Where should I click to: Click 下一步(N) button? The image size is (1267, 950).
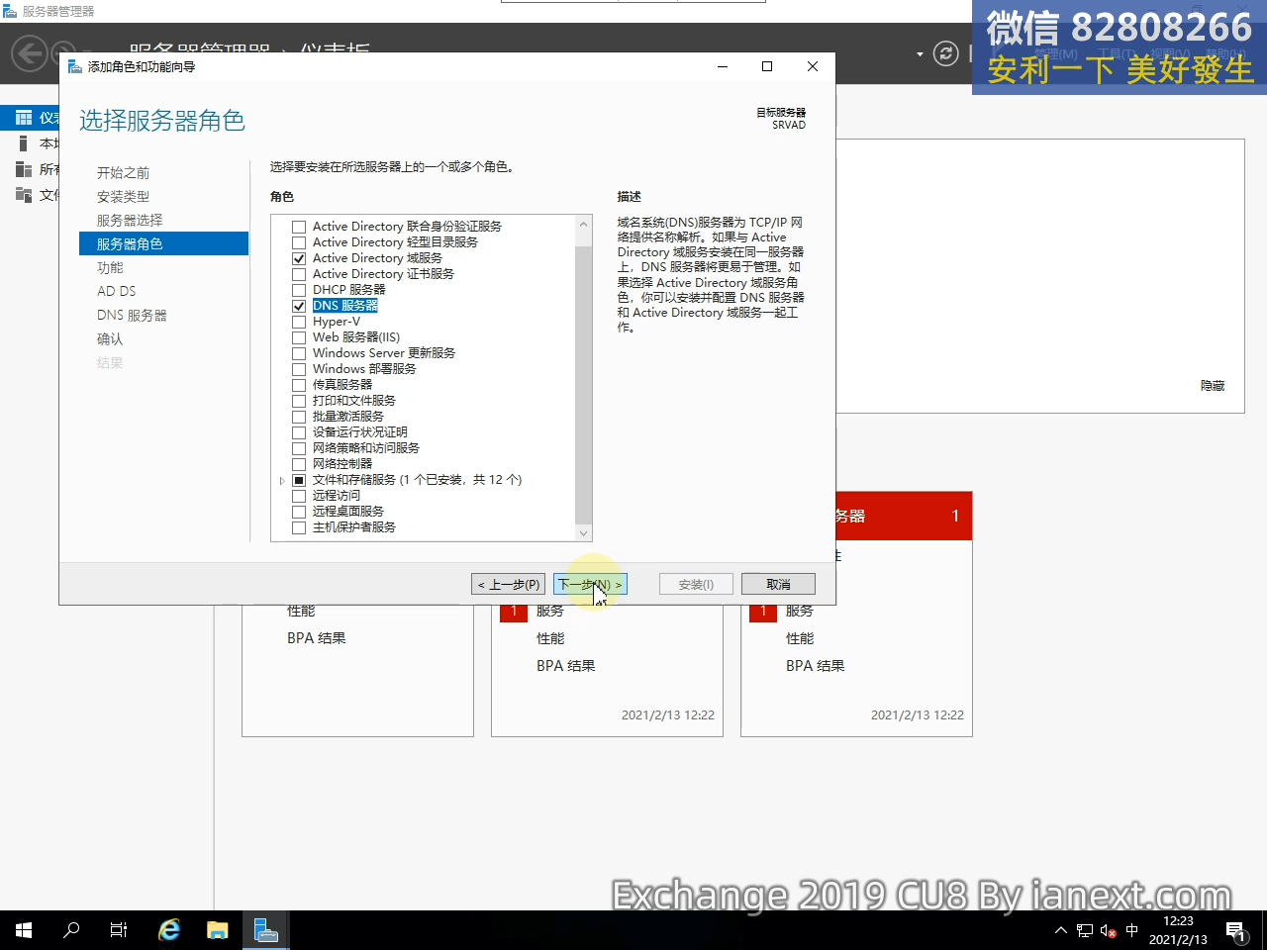tap(590, 584)
